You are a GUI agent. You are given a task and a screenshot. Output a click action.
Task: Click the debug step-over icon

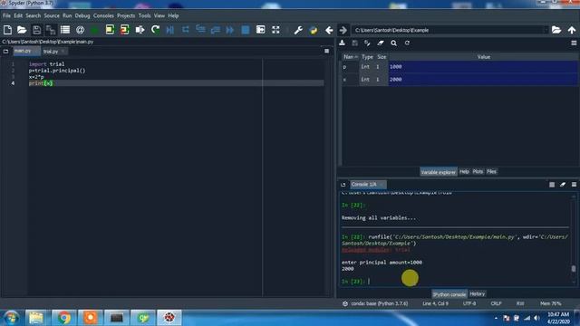coord(185,30)
